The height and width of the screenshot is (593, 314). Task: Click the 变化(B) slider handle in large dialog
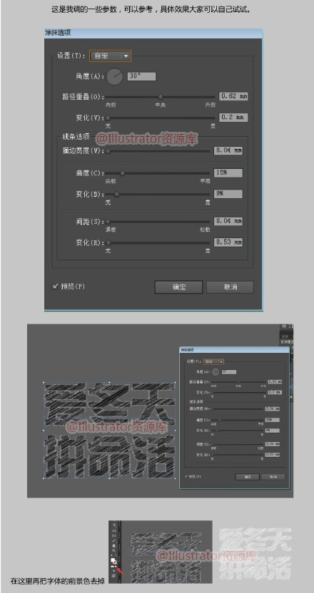click(116, 195)
